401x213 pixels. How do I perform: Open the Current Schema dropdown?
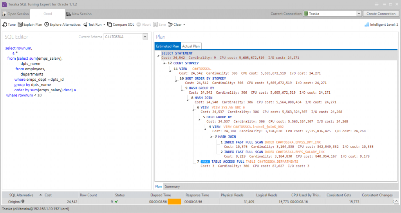click(x=145, y=37)
